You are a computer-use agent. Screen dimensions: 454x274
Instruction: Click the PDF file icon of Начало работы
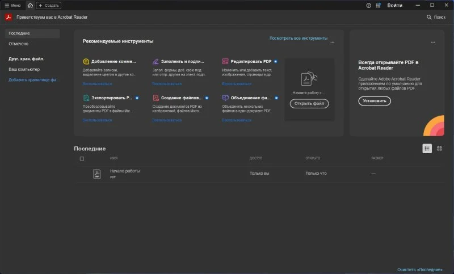(97, 174)
